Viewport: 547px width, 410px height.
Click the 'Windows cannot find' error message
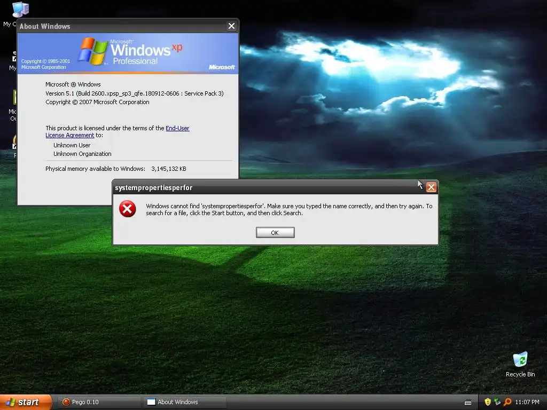[289, 209]
